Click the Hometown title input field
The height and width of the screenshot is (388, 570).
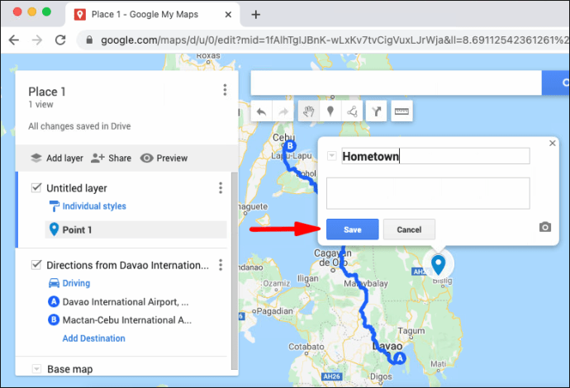pos(435,156)
